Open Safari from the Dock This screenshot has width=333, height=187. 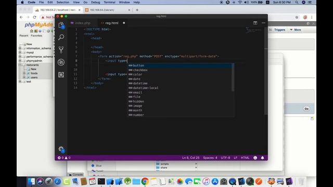[58, 181]
